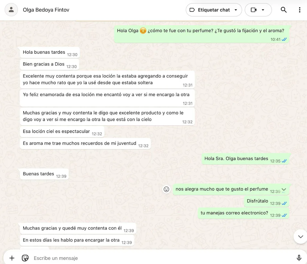
Task: Click the 'Bien gracias a Dios' message
Action: 44,64
